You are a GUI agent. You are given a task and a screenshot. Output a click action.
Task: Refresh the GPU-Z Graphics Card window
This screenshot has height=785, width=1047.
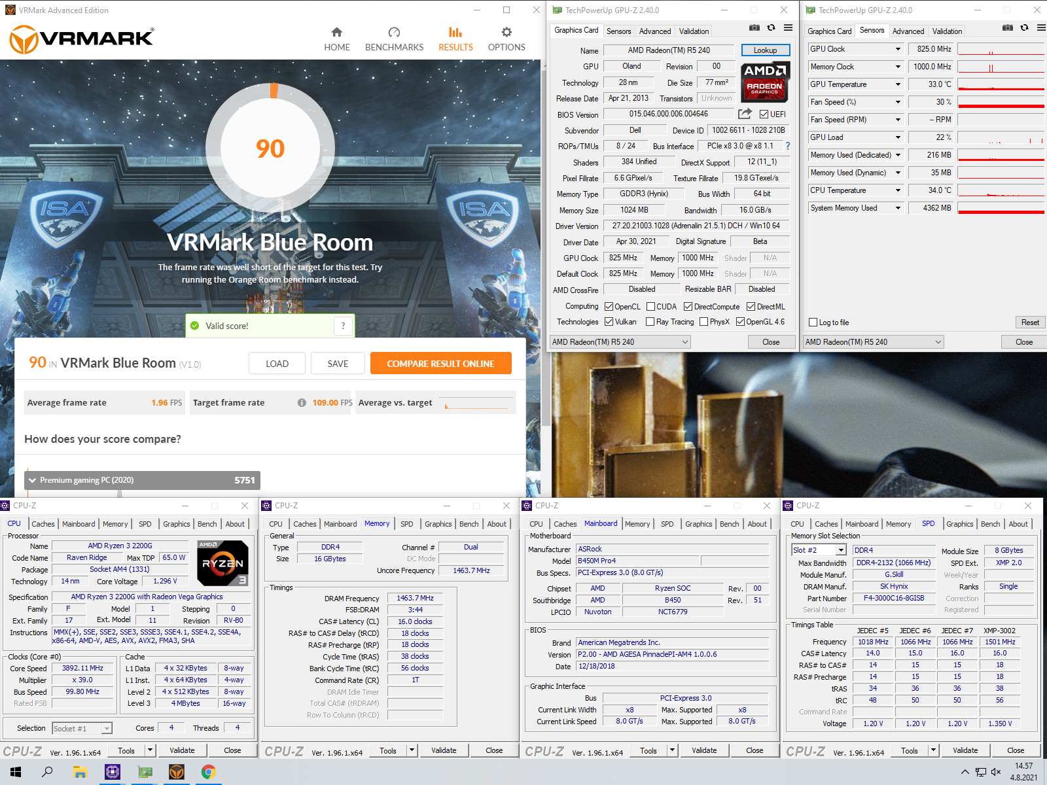tap(772, 27)
